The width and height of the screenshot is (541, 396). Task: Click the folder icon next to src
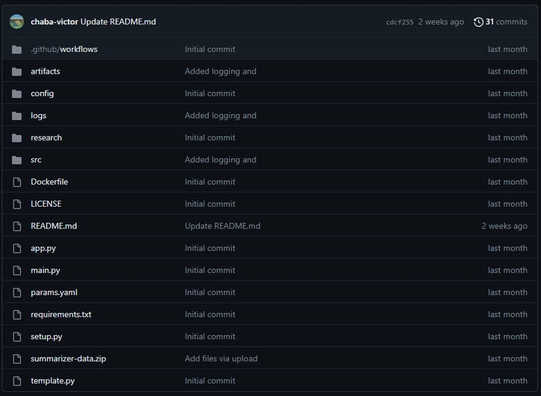[16, 160]
